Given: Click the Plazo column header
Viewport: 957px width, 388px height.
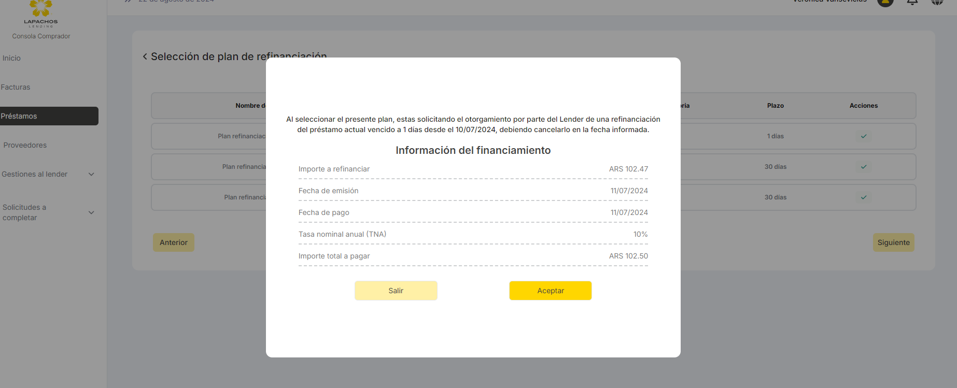Looking at the screenshot, I should (x=775, y=106).
